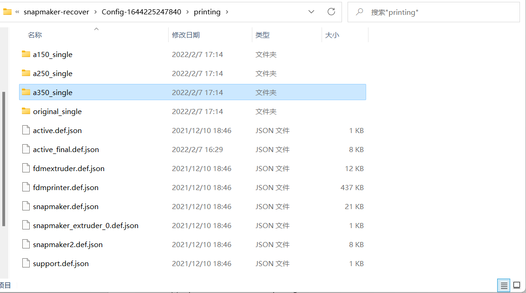Show hidden breadcrumb path levels
526x293 pixels.
click(x=17, y=12)
